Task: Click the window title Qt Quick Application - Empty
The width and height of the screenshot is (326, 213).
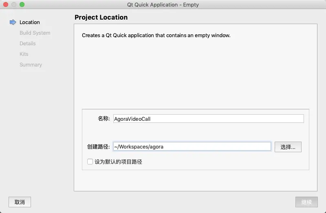Action: pos(163,4)
